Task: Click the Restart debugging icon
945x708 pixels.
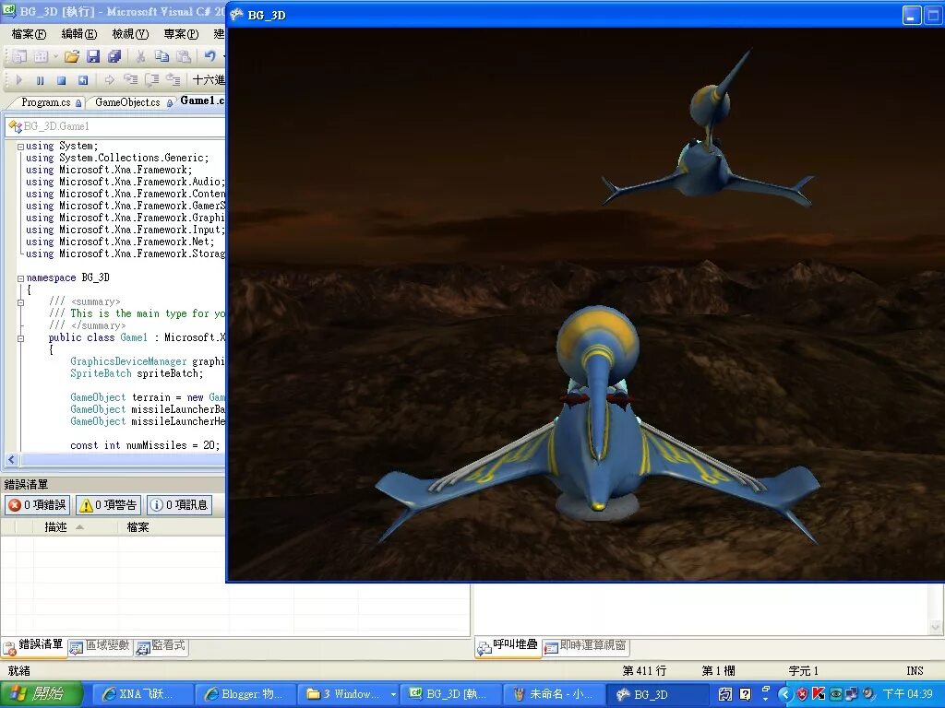Action: [82, 79]
